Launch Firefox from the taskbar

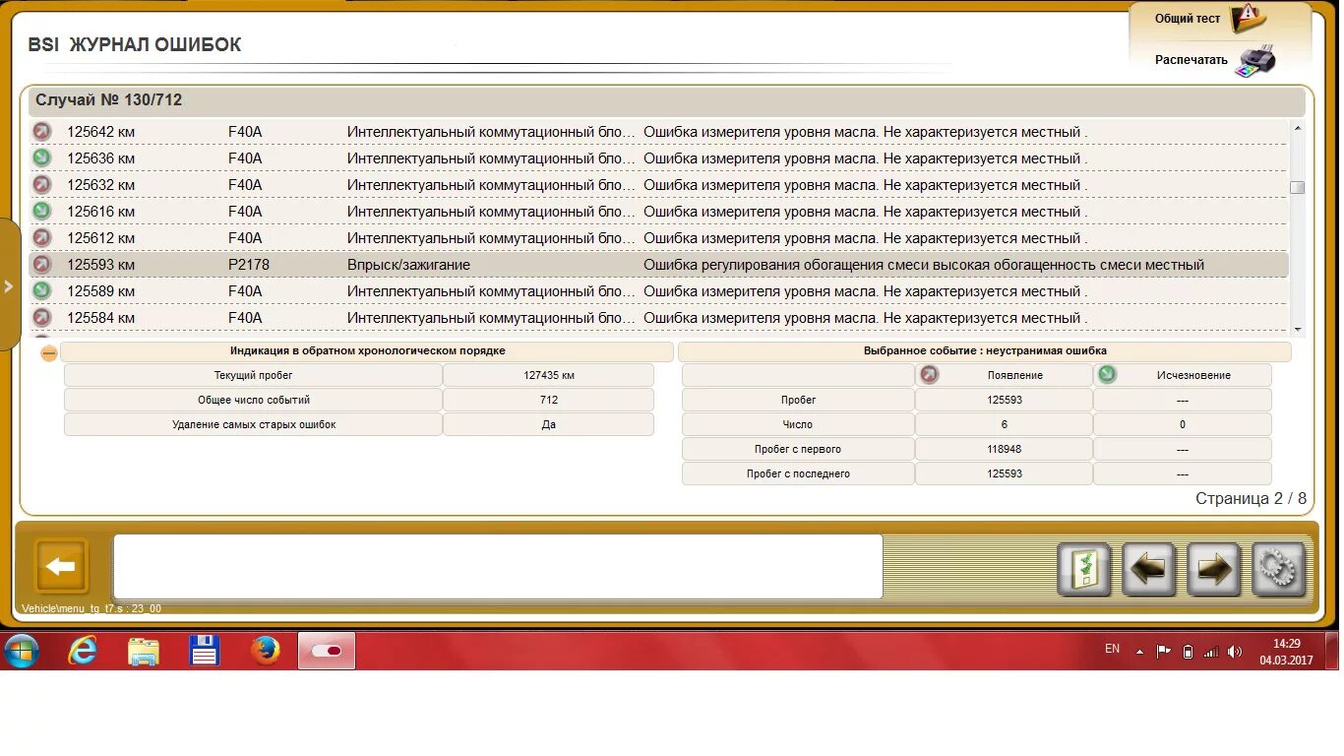tap(266, 651)
